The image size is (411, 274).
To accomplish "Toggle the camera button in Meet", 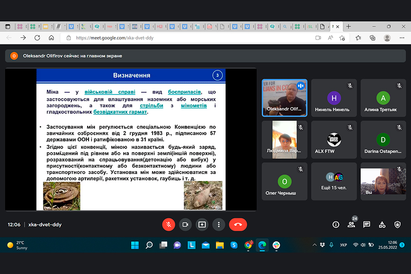I will [185, 225].
